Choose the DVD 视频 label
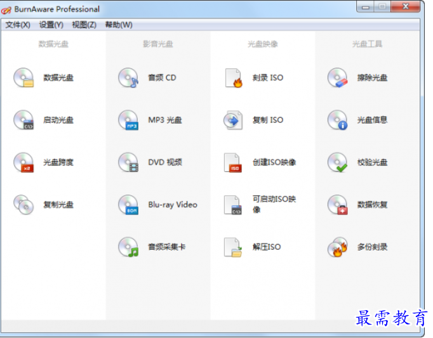This screenshot has width=433, height=338. pos(165,162)
